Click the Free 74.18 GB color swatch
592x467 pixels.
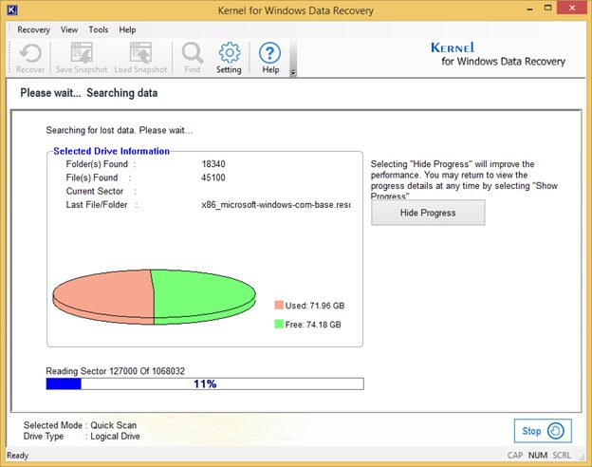[279, 325]
